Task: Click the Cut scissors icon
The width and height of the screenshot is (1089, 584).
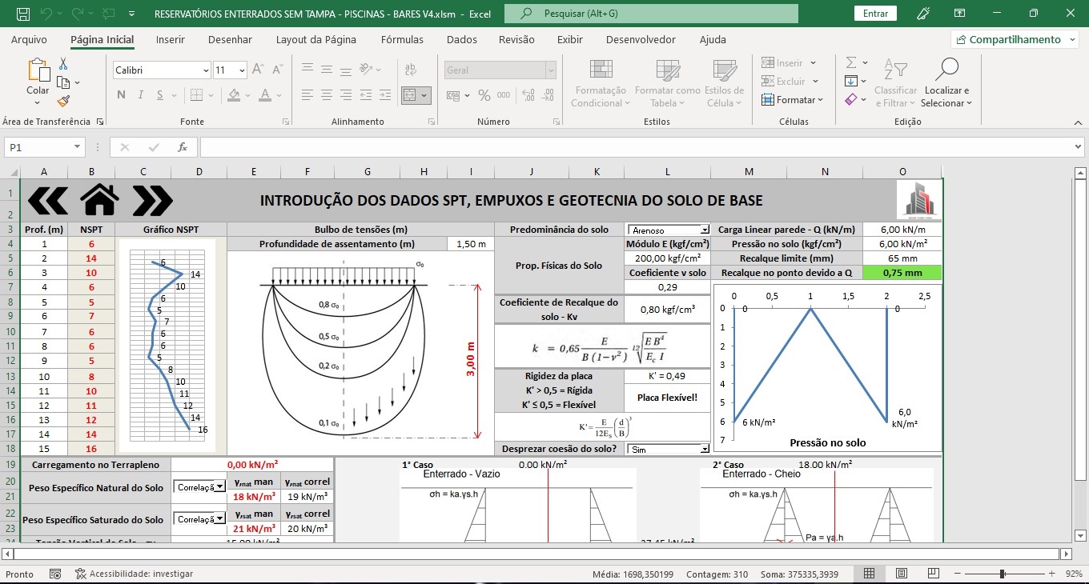Action: point(63,64)
